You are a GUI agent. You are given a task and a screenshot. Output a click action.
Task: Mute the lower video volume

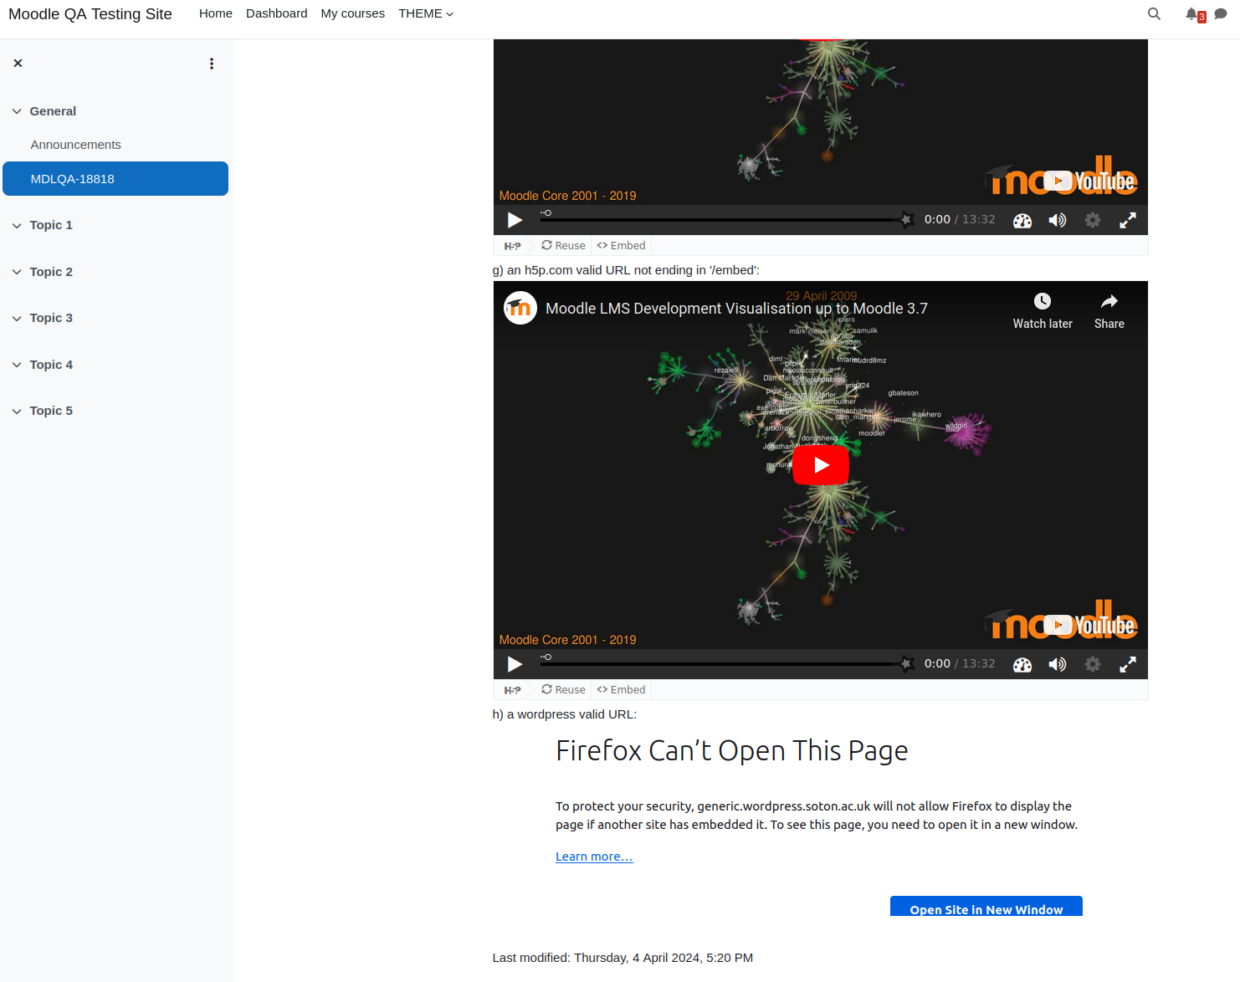click(x=1058, y=664)
